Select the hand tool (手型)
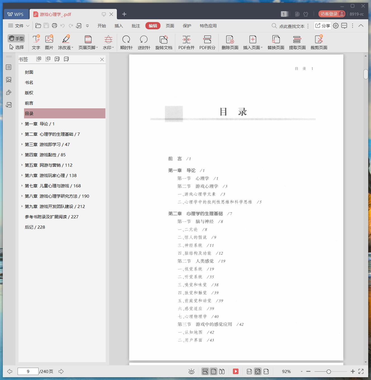The image size is (371, 380). click(x=16, y=38)
